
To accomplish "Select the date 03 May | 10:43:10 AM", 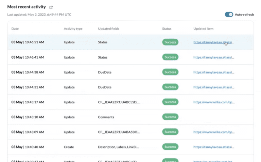I will [28, 117].
